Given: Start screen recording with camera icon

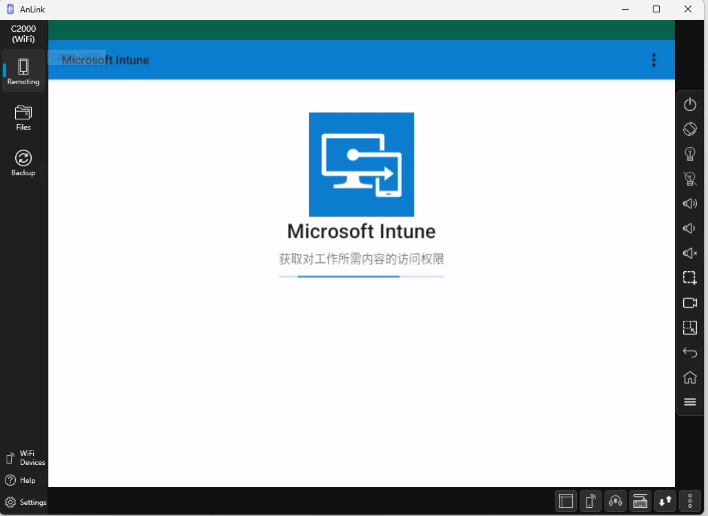Looking at the screenshot, I should 689,302.
